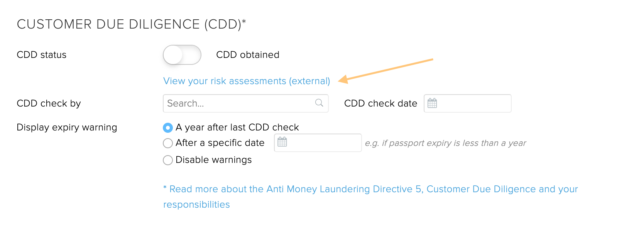Image resolution: width=629 pixels, height=237 pixels.
Task: Toggle the CDD status switch
Action: (182, 55)
